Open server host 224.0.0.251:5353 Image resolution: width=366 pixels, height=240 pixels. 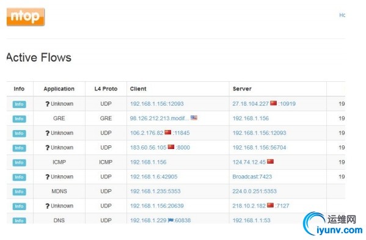pos(254,192)
